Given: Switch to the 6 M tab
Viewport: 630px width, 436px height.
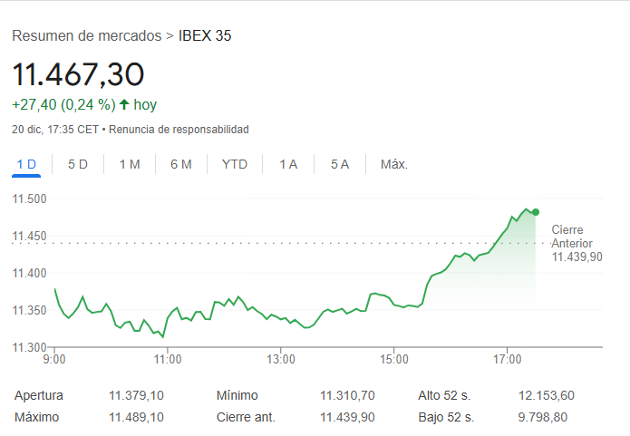Looking at the screenshot, I should click(181, 164).
